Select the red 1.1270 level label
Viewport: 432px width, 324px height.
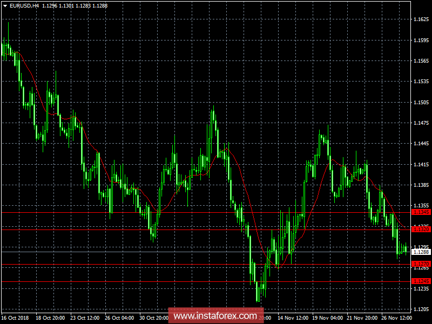point(421,264)
